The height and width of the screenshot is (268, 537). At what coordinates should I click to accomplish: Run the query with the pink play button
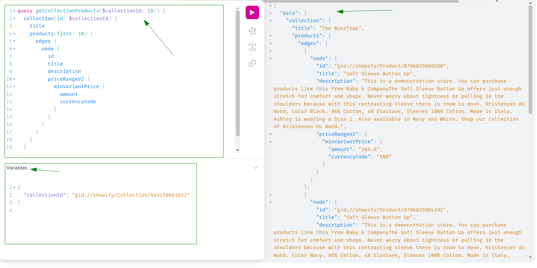[x=252, y=12]
